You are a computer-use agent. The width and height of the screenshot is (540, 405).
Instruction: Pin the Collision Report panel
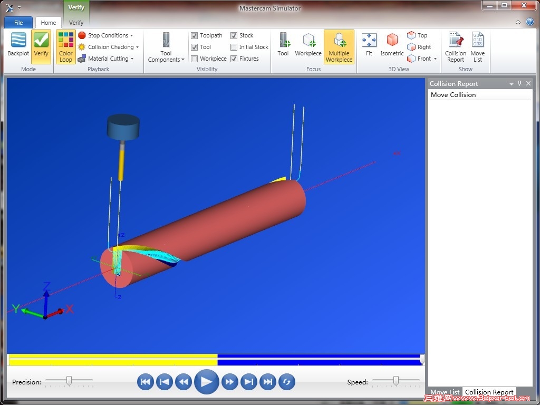coord(519,83)
